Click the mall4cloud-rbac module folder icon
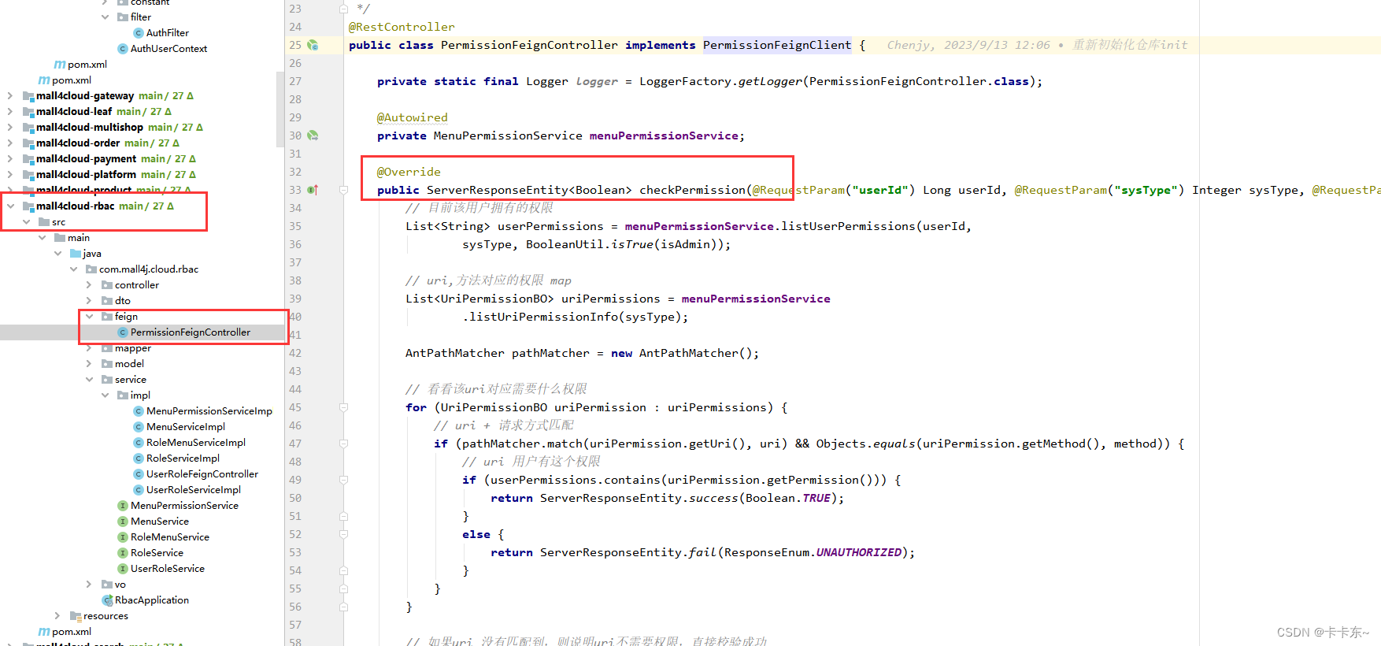The height and width of the screenshot is (646, 1381). click(x=28, y=206)
